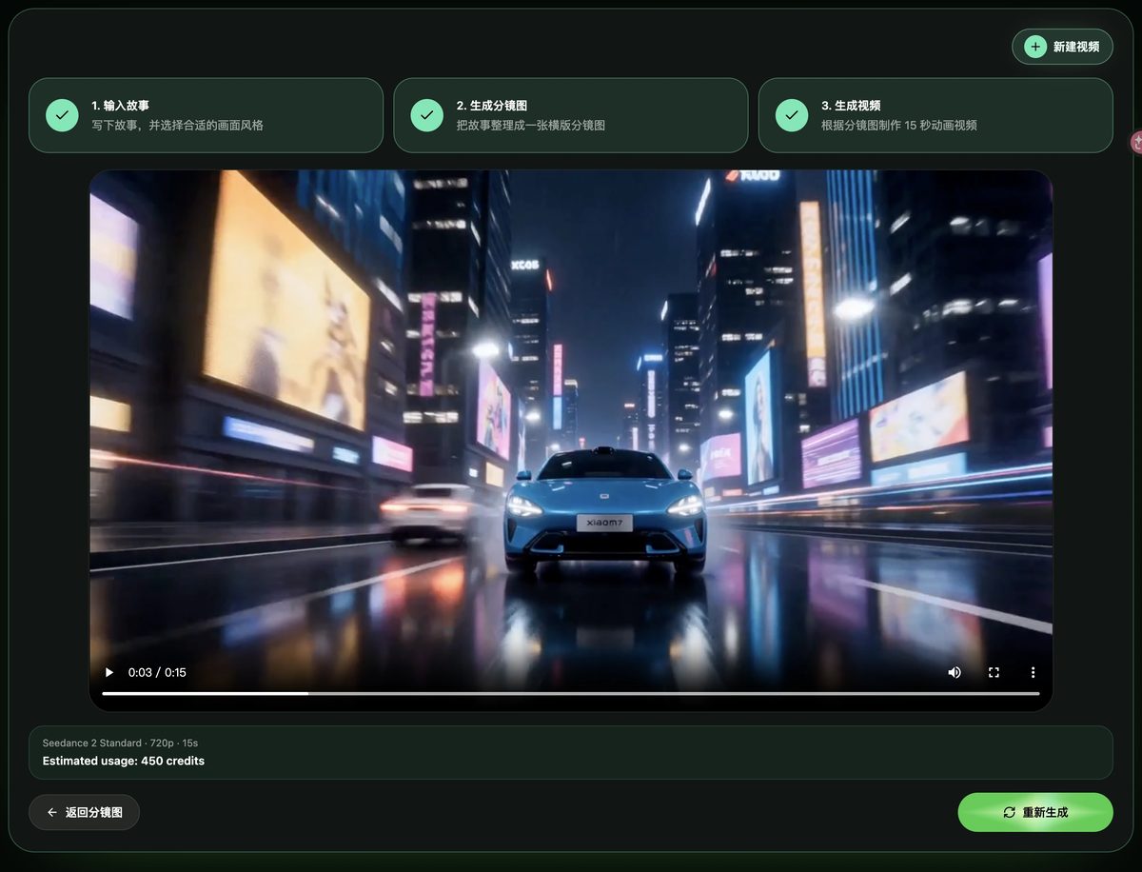The image size is (1142, 872).
Task: Click the pink extension icon at right edge
Action: pyautogui.click(x=1136, y=142)
